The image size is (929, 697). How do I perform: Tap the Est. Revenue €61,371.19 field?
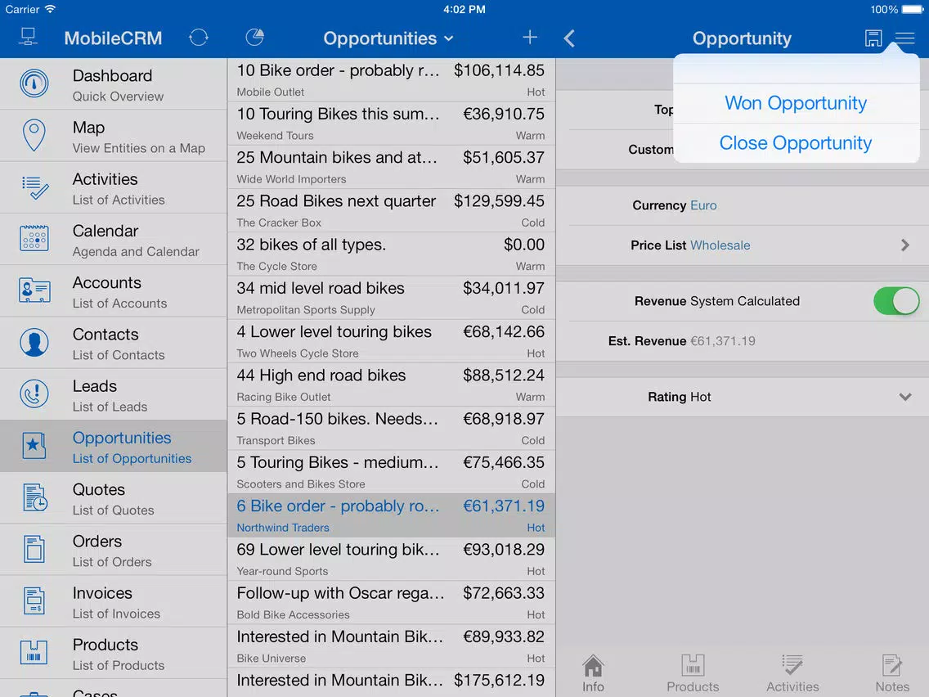coord(743,341)
